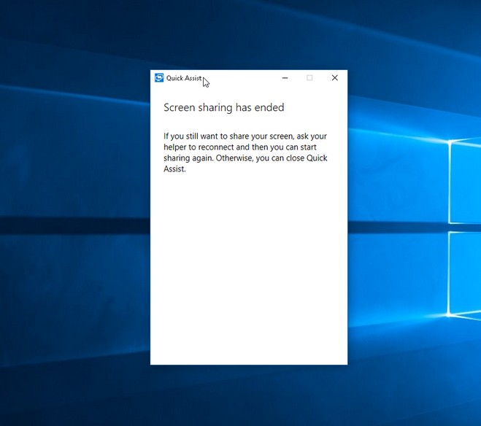Click the desktop background left of the window

pyautogui.click(x=73, y=219)
